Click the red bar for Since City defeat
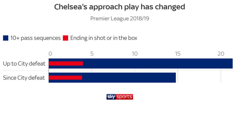The height and width of the screenshot is (134, 239). coord(65,78)
